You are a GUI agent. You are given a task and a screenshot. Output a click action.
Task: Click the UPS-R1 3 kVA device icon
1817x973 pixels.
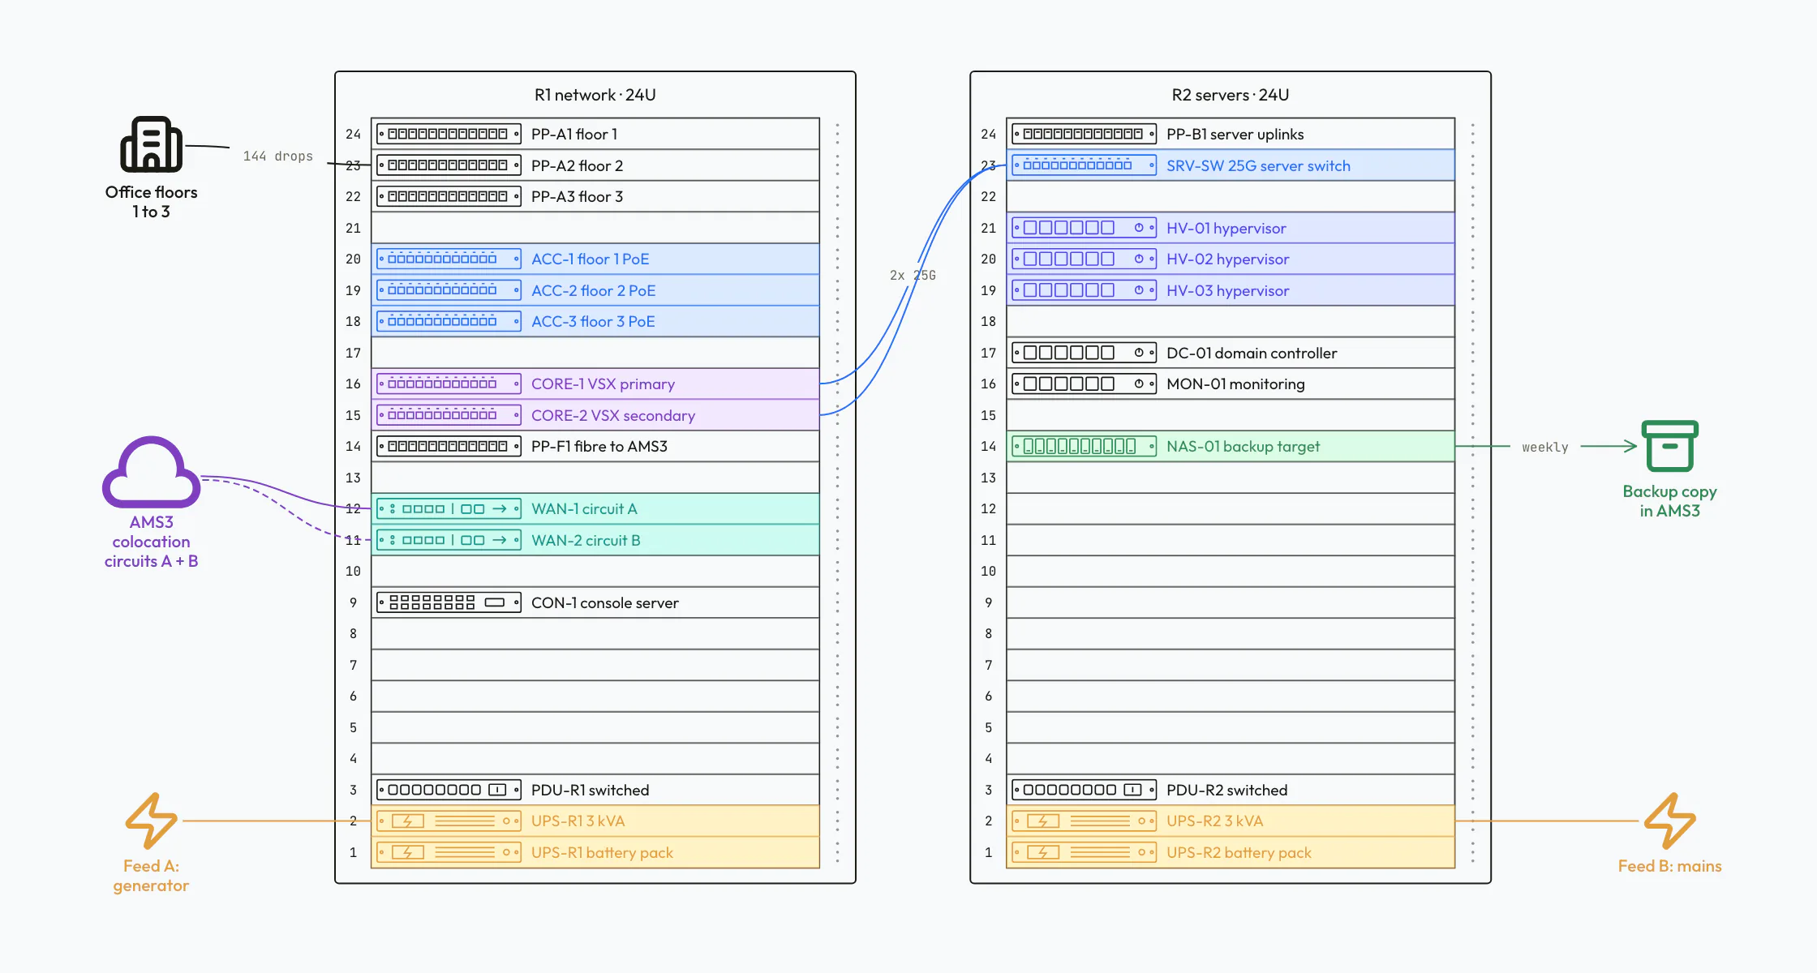449,821
